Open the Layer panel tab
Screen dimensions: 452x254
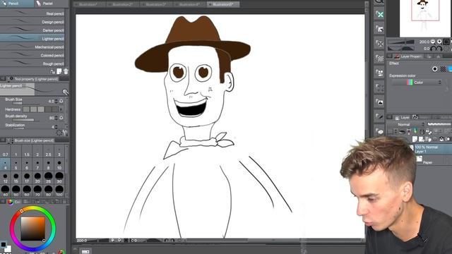coord(402,117)
